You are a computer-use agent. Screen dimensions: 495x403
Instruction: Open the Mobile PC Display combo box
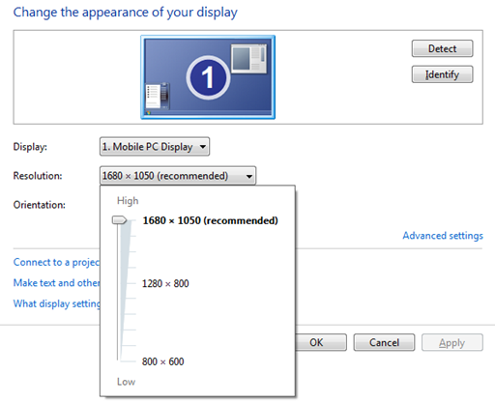(155, 147)
